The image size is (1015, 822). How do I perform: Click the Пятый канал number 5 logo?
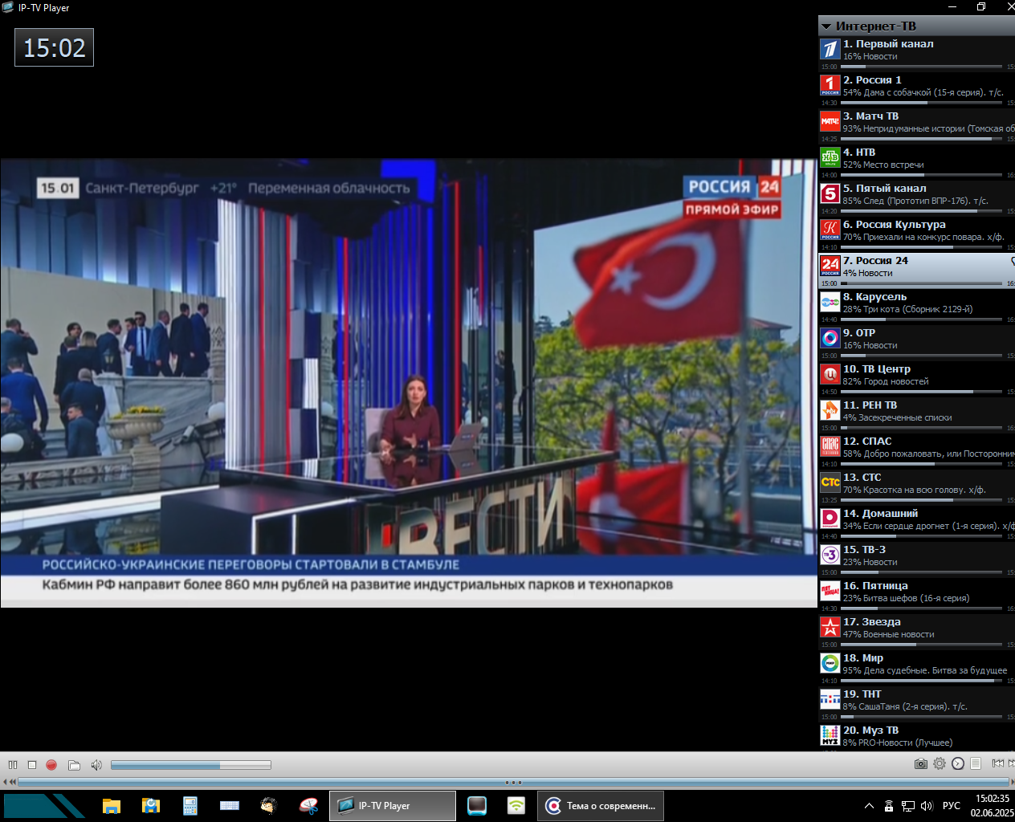click(x=830, y=193)
